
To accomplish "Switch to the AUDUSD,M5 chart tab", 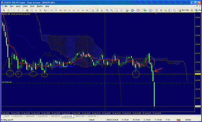I will [43, 116].
